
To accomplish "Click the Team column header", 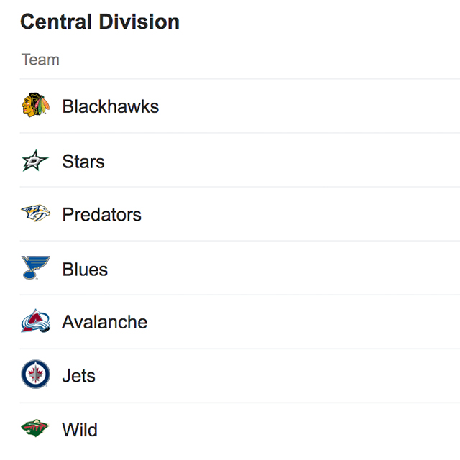I will click(x=40, y=60).
